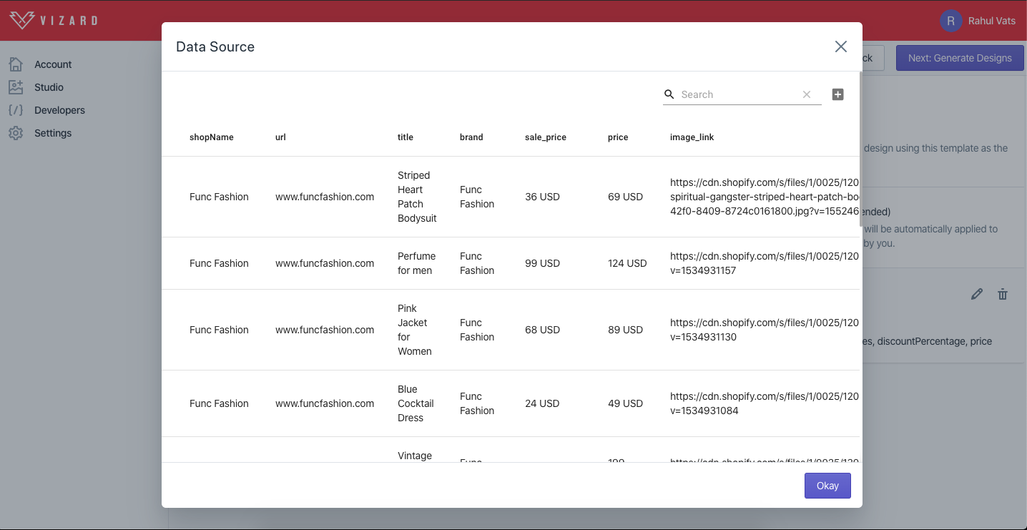The width and height of the screenshot is (1027, 530).
Task: Click the 69 USD price cell
Action: point(626,197)
